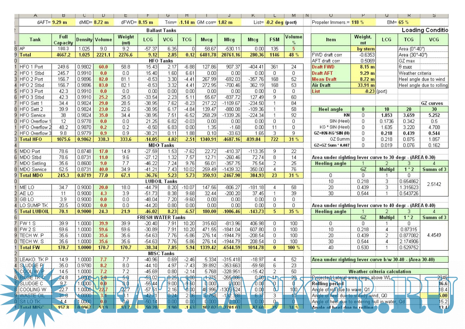This screenshot has width=465, height=329.
Task: Select the ME LO volume cell 20.0
Action: [x=103, y=187]
